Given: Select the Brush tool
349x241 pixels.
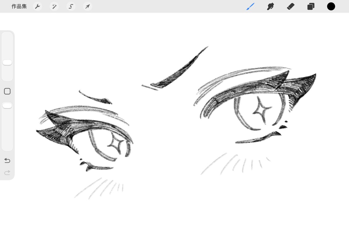Looking at the screenshot, I should (x=250, y=6).
